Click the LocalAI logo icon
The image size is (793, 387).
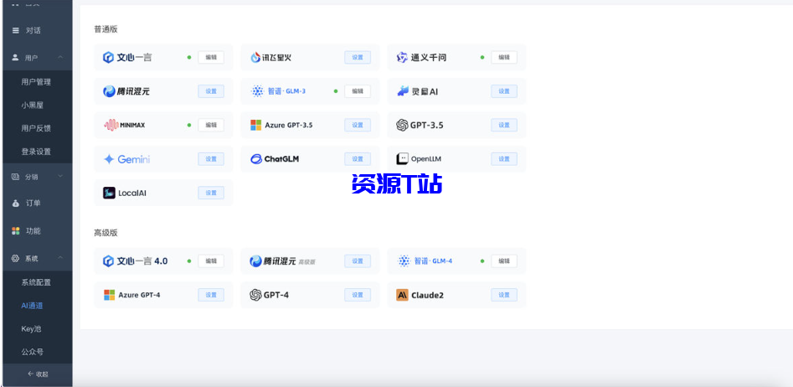109,193
